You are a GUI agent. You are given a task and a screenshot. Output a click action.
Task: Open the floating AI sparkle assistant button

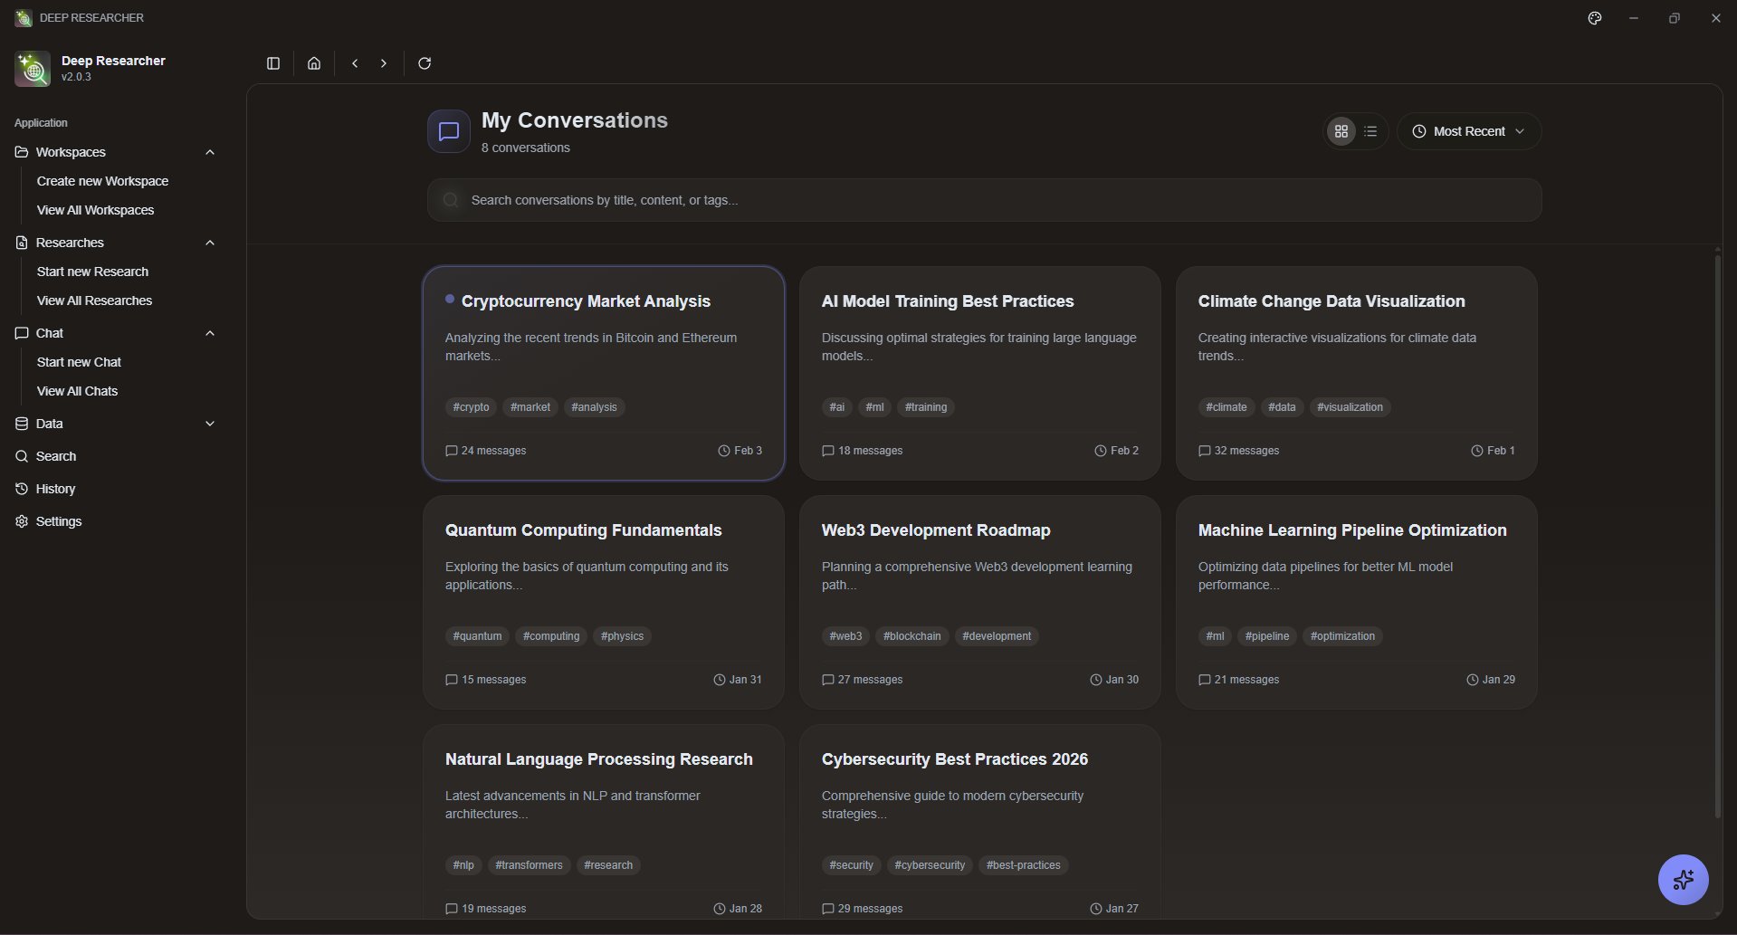pyautogui.click(x=1683, y=879)
